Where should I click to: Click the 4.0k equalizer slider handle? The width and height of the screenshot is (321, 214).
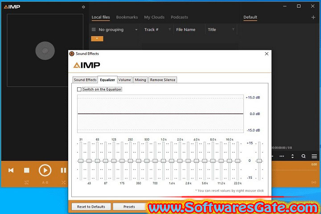(x=196, y=161)
